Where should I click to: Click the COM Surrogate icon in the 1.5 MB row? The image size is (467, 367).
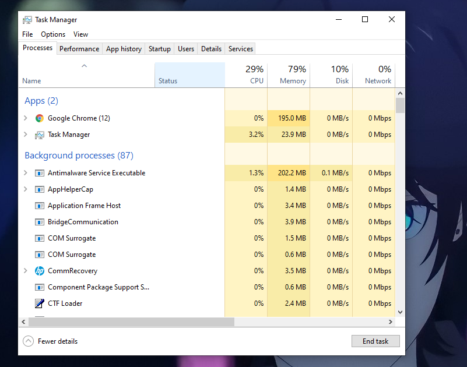pos(39,238)
